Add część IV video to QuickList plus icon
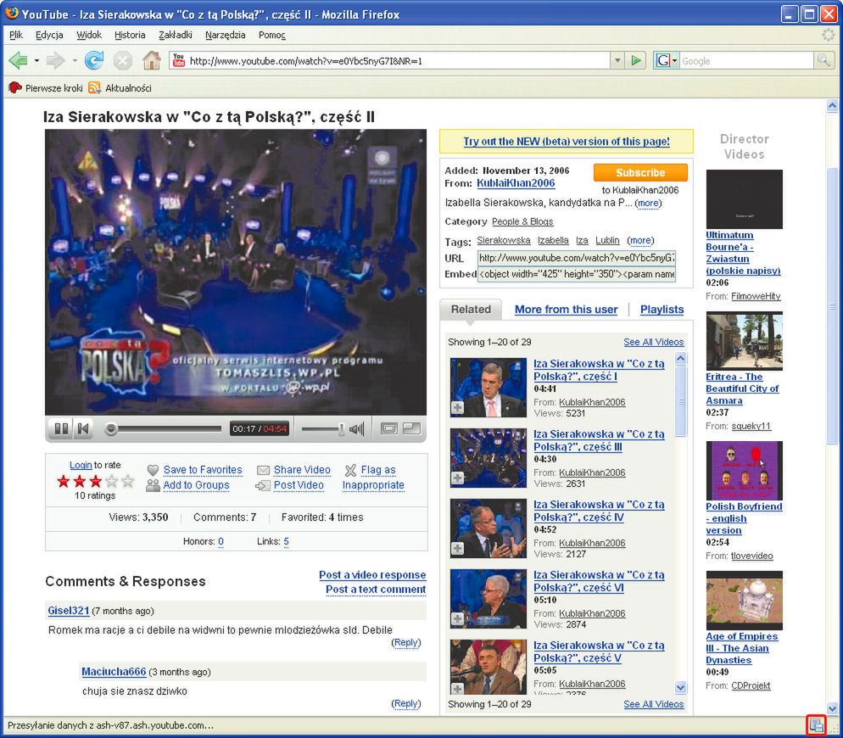Image resolution: width=843 pixels, height=738 pixels. point(457,549)
